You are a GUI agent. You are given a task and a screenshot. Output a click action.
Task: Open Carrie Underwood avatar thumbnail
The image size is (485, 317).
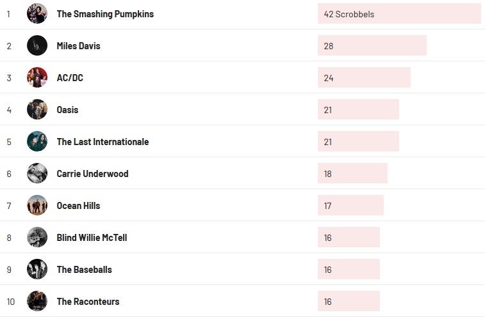(37, 173)
